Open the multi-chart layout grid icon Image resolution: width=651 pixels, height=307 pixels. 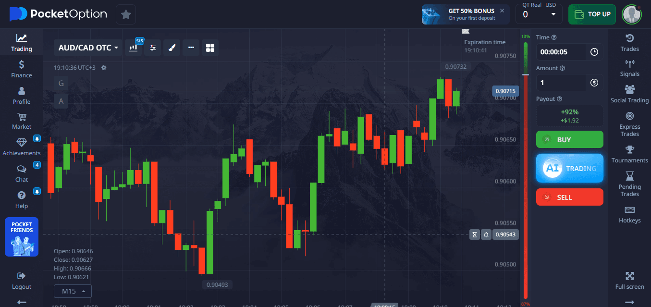click(x=210, y=48)
